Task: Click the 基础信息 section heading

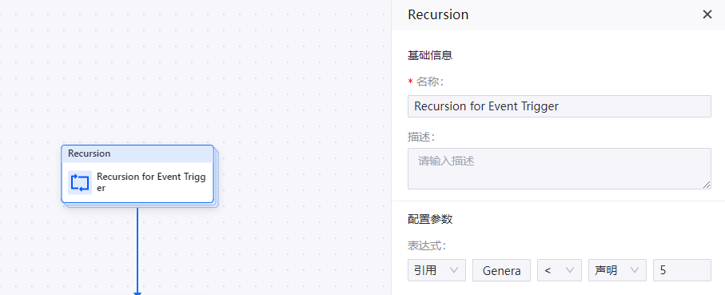Action: click(x=429, y=55)
